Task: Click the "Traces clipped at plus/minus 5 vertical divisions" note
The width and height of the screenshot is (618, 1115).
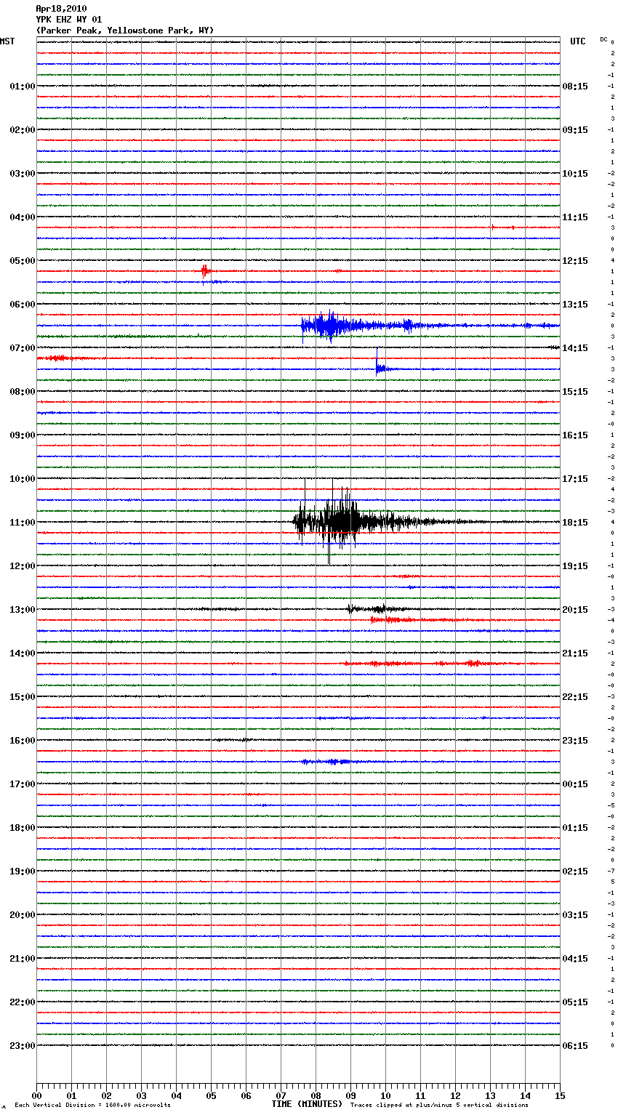Action: (439, 1106)
